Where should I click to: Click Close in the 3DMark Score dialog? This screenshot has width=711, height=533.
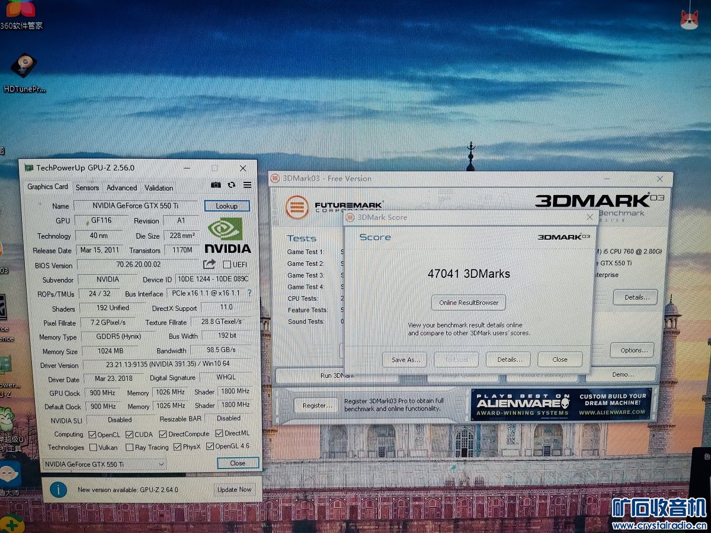tap(560, 359)
